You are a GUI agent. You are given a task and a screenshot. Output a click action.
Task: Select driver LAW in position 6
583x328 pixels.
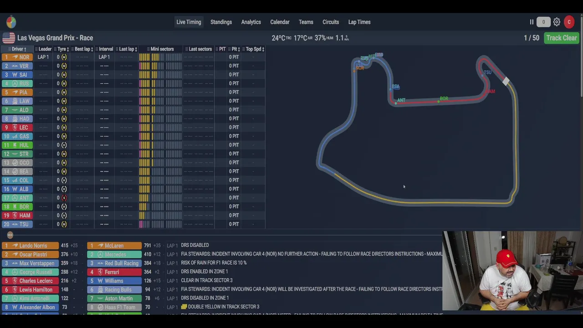(x=17, y=101)
